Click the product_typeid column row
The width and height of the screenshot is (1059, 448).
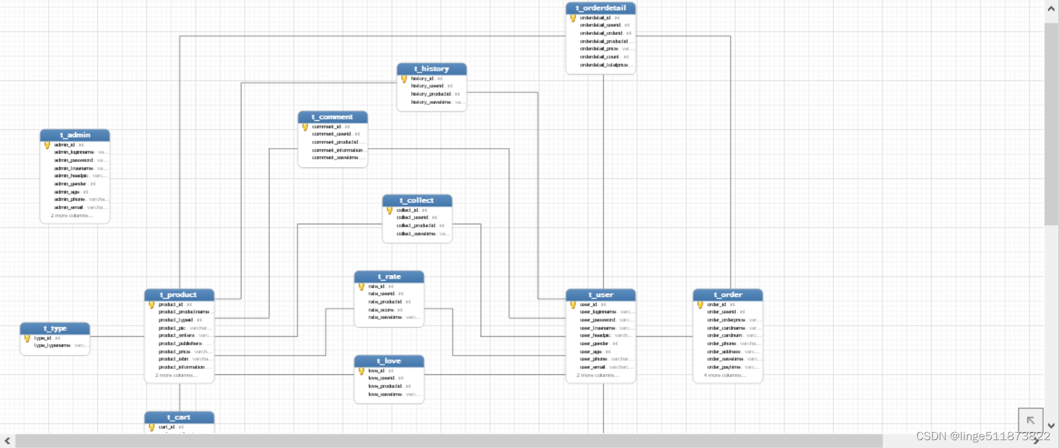click(179, 320)
